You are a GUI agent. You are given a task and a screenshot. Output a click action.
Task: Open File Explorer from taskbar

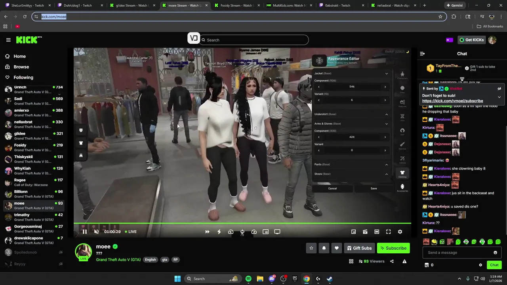tap(260, 279)
